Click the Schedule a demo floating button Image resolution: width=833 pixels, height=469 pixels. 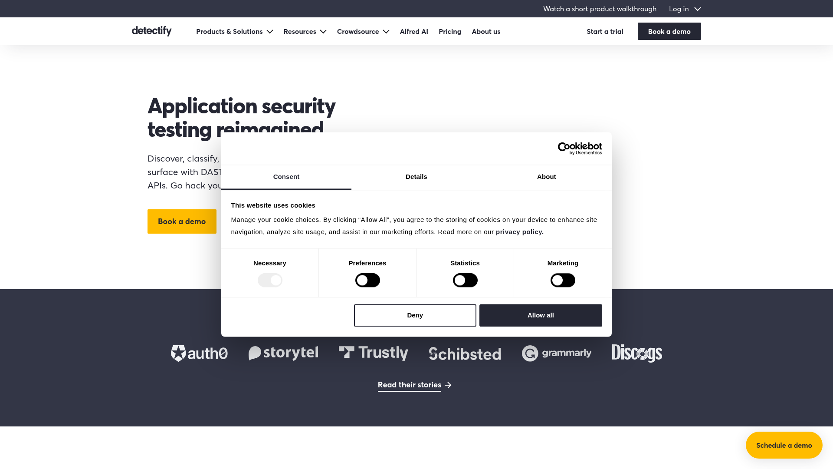tap(784, 445)
